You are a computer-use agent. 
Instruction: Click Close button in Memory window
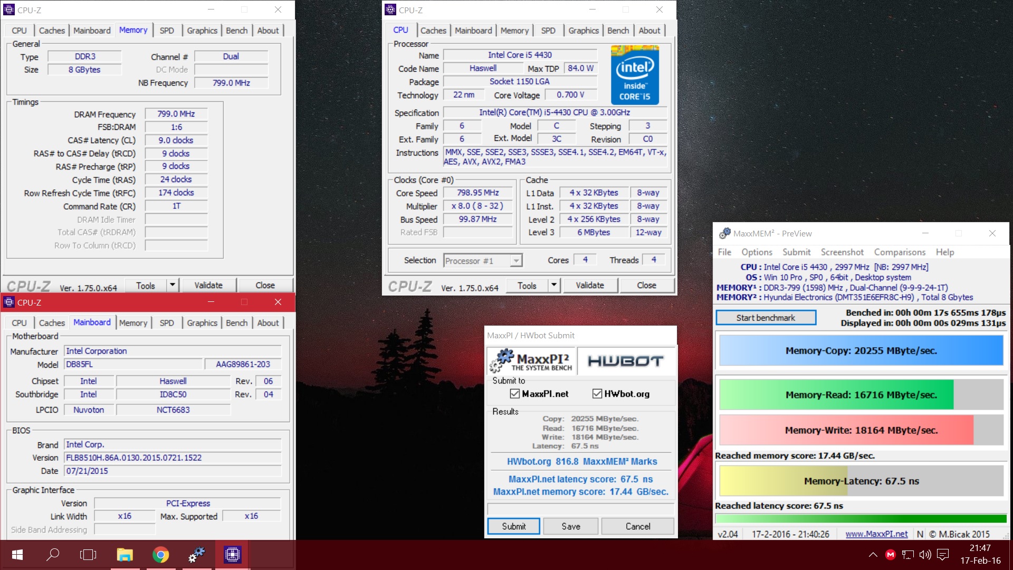point(265,285)
